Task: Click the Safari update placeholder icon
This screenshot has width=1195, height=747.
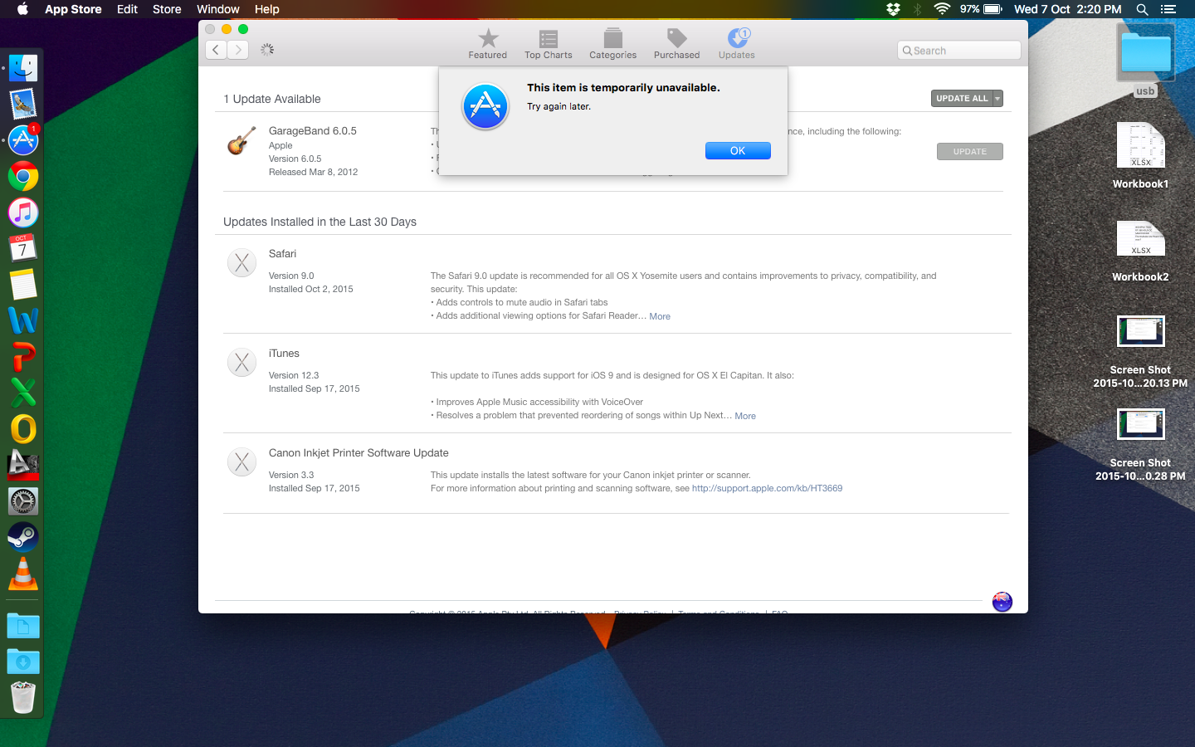Action: click(241, 263)
